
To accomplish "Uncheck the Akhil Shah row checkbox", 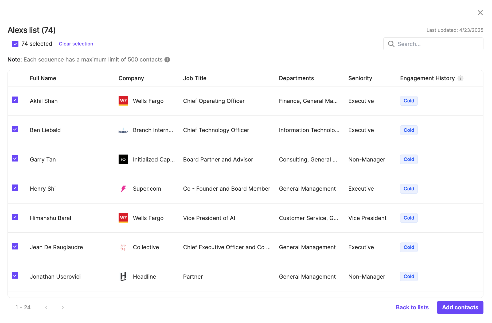I will click(x=15, y=100).
